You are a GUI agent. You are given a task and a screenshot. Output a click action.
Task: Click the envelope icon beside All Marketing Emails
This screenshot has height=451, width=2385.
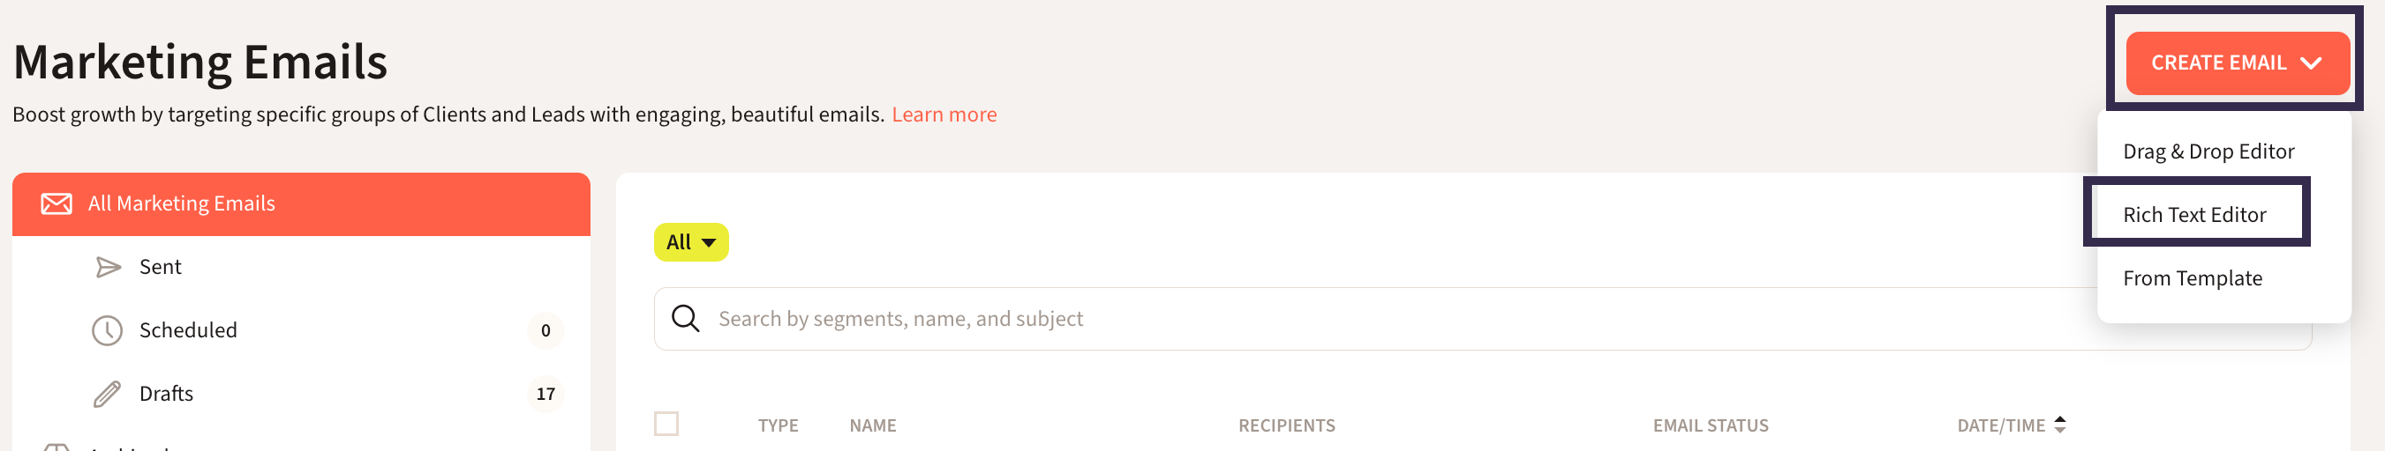[56, 203]
